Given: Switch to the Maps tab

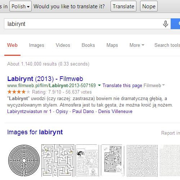Looking at the screenshot, I should tap(112, 45).
